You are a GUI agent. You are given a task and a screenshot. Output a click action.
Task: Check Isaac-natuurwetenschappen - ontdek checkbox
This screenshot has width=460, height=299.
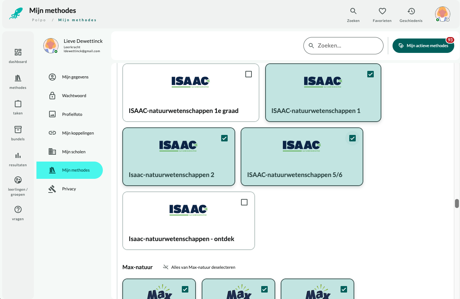click(x=244, y=202)
